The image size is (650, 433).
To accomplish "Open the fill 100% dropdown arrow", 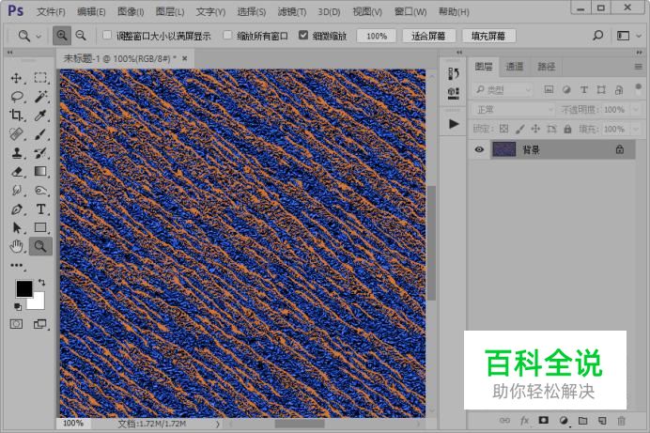I will [x=636, y=129].
